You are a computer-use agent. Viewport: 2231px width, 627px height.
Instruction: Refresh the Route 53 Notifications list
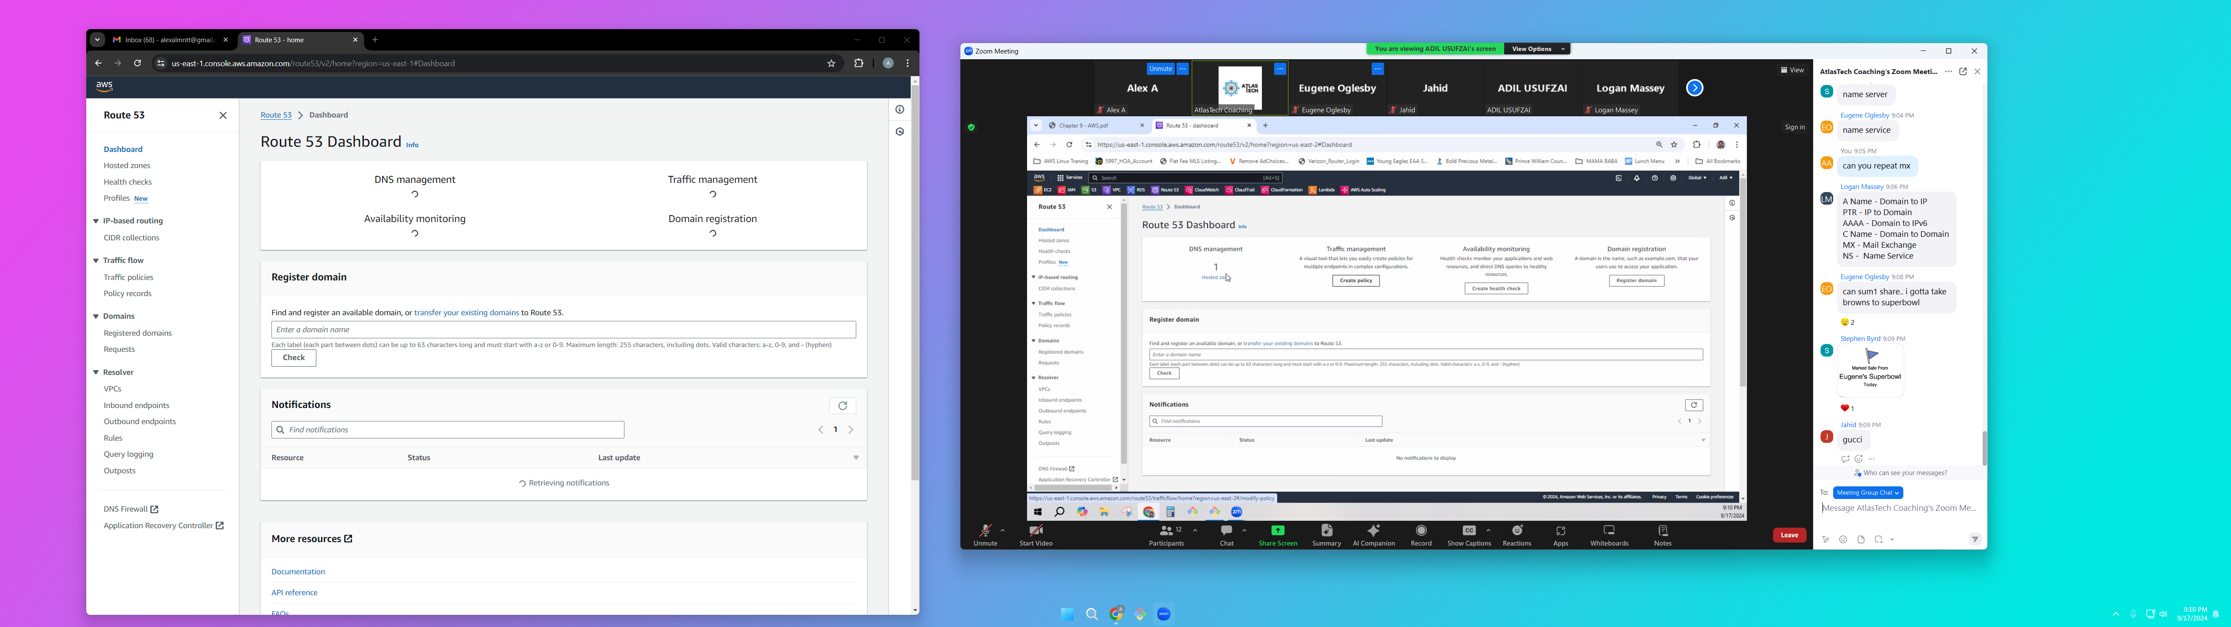click(842, 405)
